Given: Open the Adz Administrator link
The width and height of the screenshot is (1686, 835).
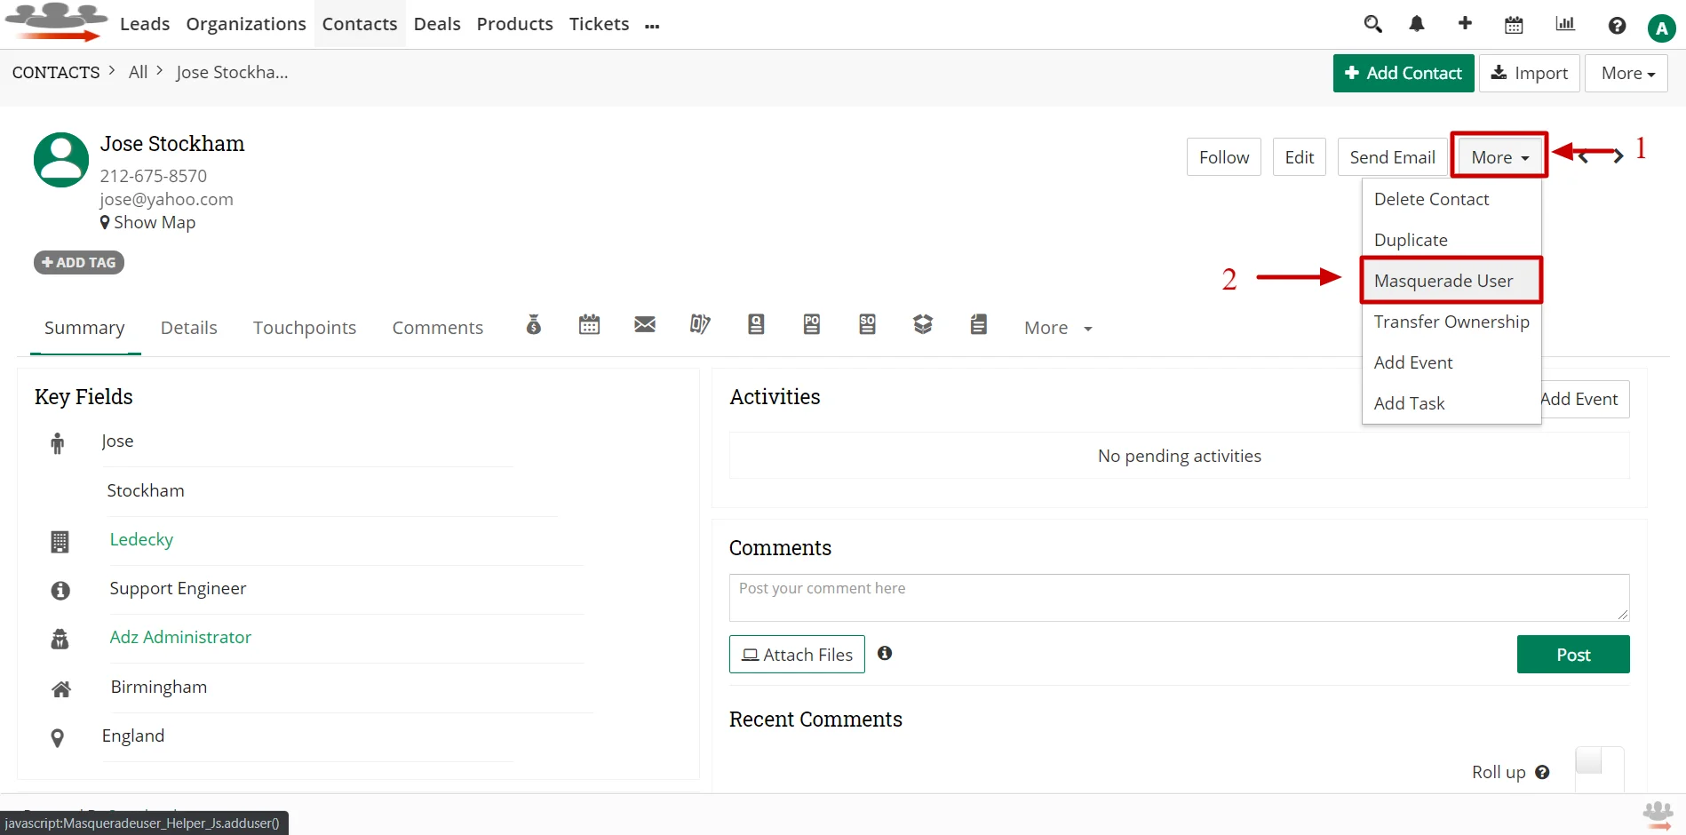Looking at the screenshot, I should pyautogui.click(x=180, y=637).
